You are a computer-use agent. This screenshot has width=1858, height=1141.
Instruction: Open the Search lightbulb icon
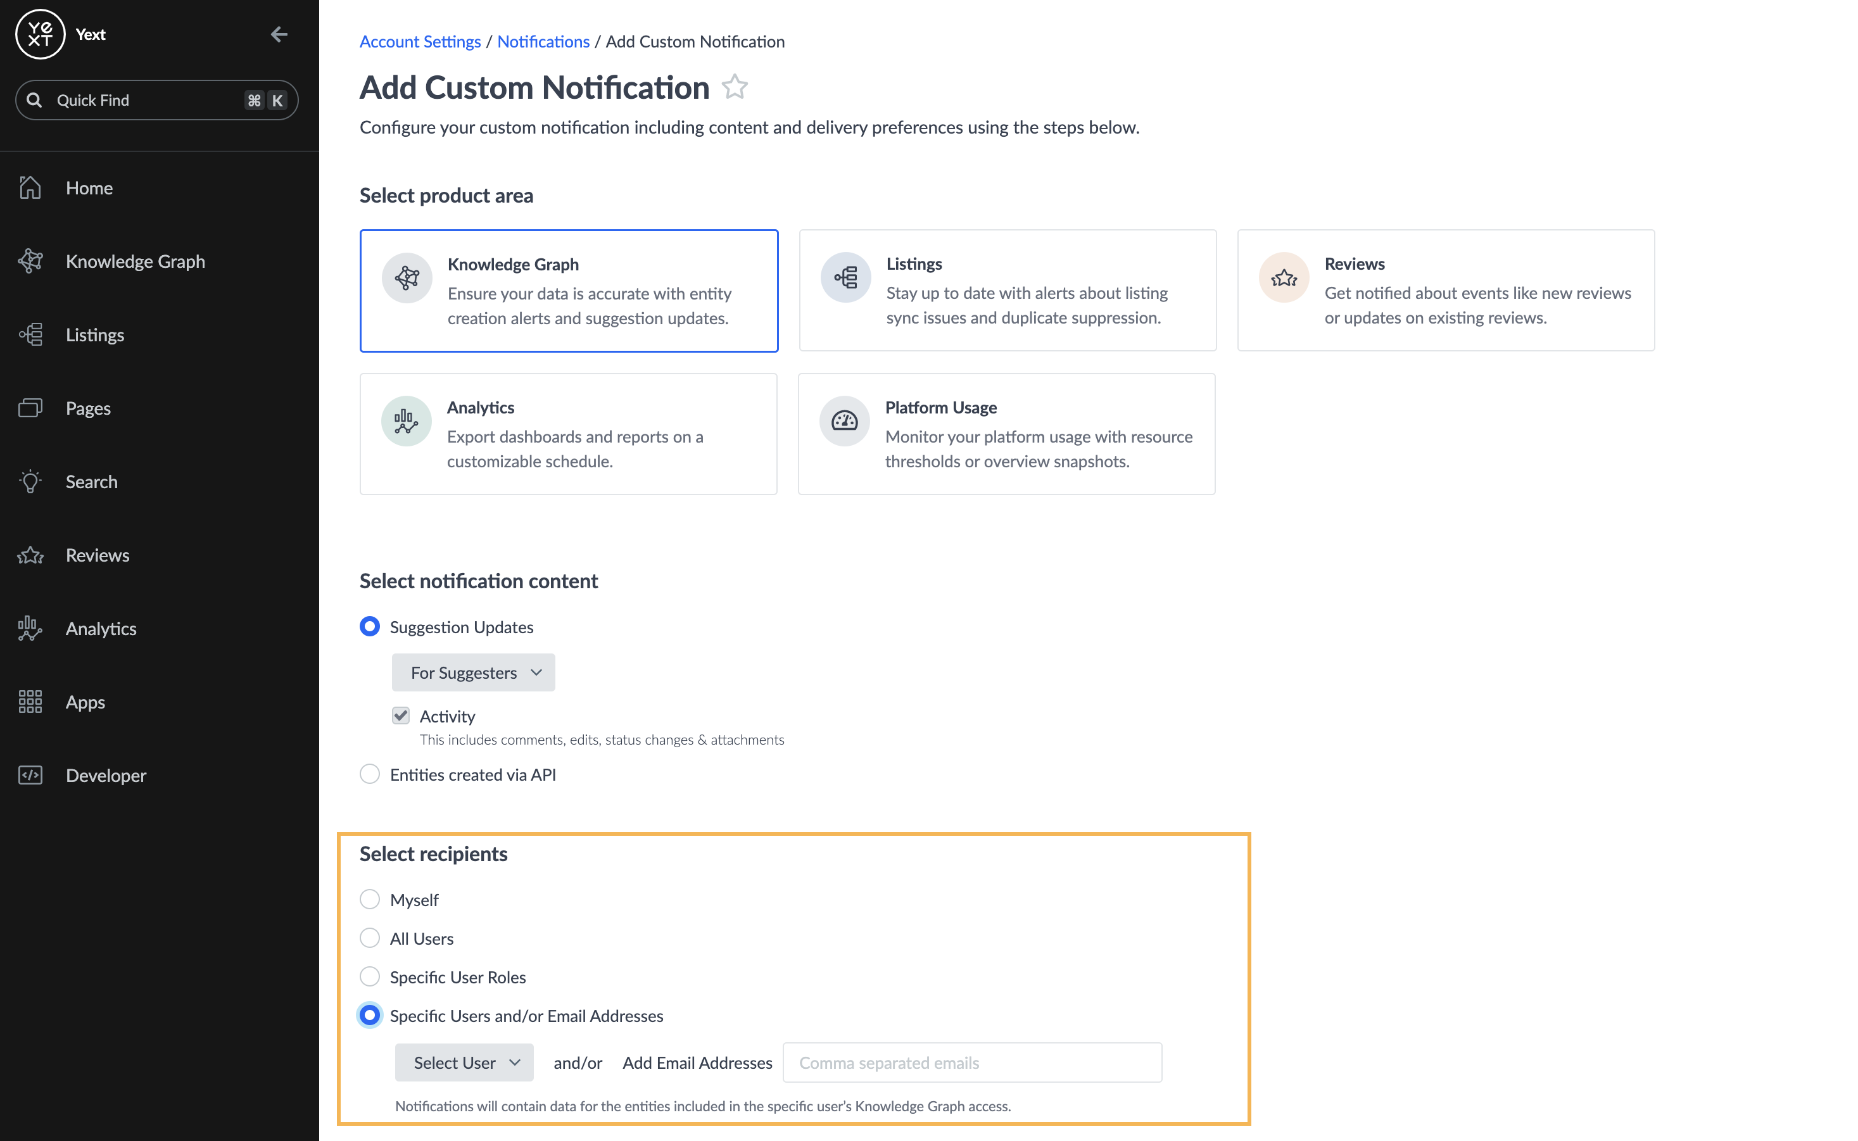(x=30, y=481)
